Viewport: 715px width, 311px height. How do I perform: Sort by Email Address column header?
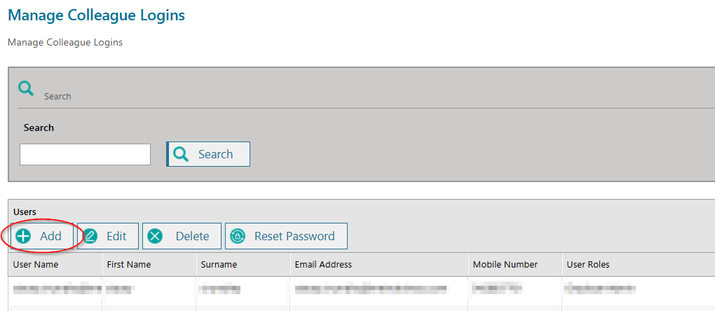coord(323,265)
